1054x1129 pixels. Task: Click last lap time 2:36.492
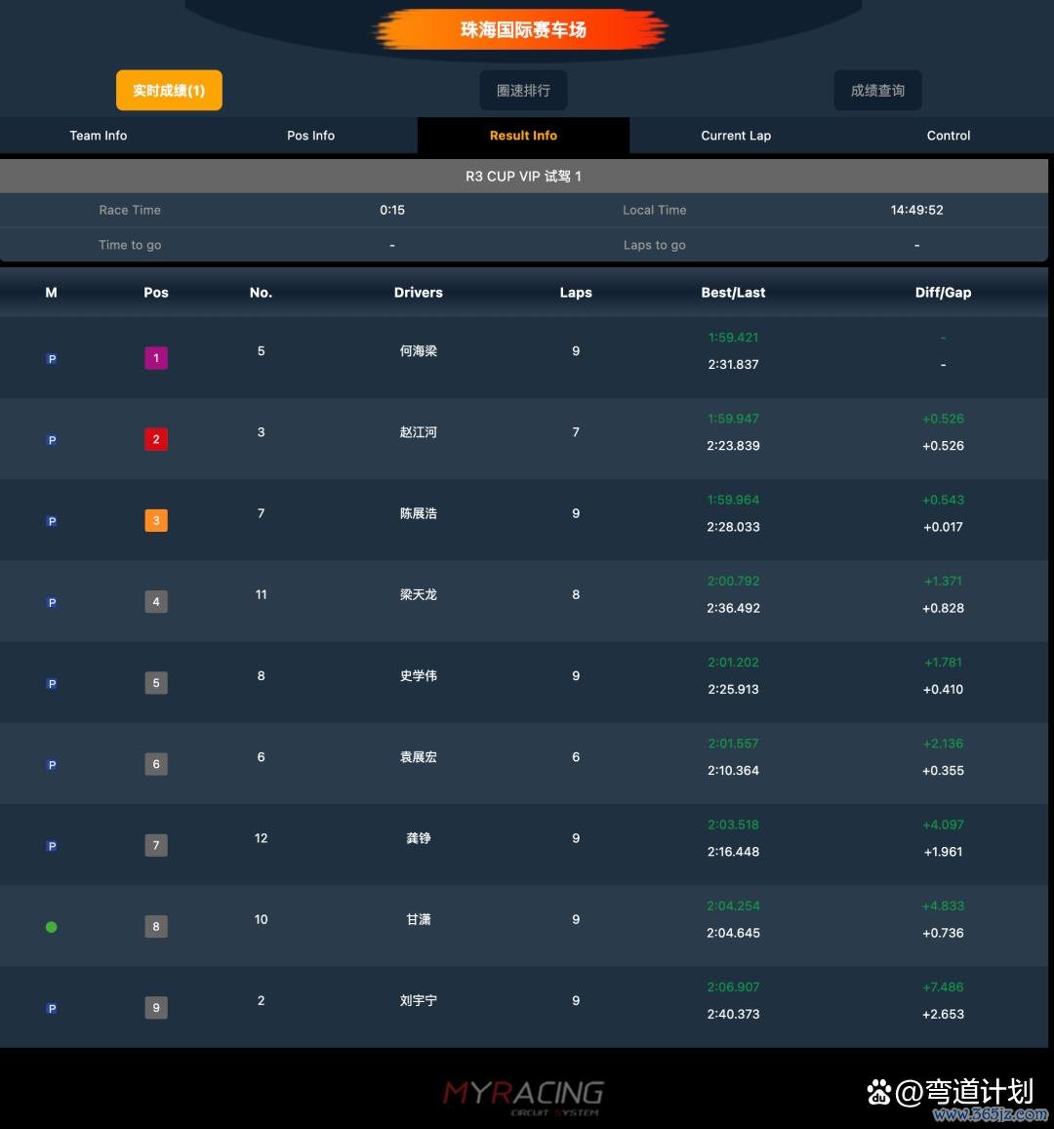[x=733, y=609]
